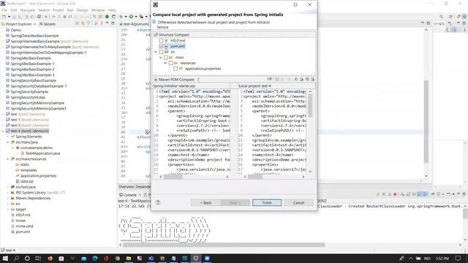Click last icon in POM Compare toolbar
This screenshot has width=468, height=263.
click(312, 80)
